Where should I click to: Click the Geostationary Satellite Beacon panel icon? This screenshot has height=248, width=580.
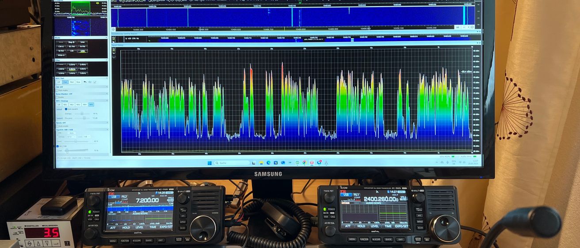point(114,38)
